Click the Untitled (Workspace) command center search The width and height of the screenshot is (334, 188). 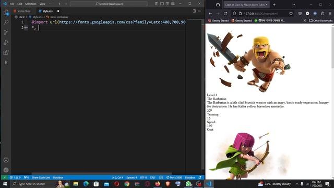109,4
